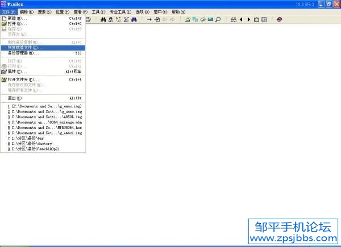The width and height of the screenshot is (341, 247).
Task: Open the help book icon in toolbar
Action: click(278, 19)
